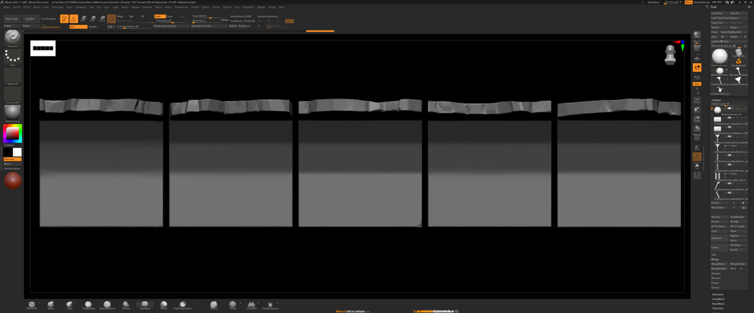Image resolution: width=754 pixels, height=313 pixels.
Task: Toggle Rgb channel mode
Action: 131,16
